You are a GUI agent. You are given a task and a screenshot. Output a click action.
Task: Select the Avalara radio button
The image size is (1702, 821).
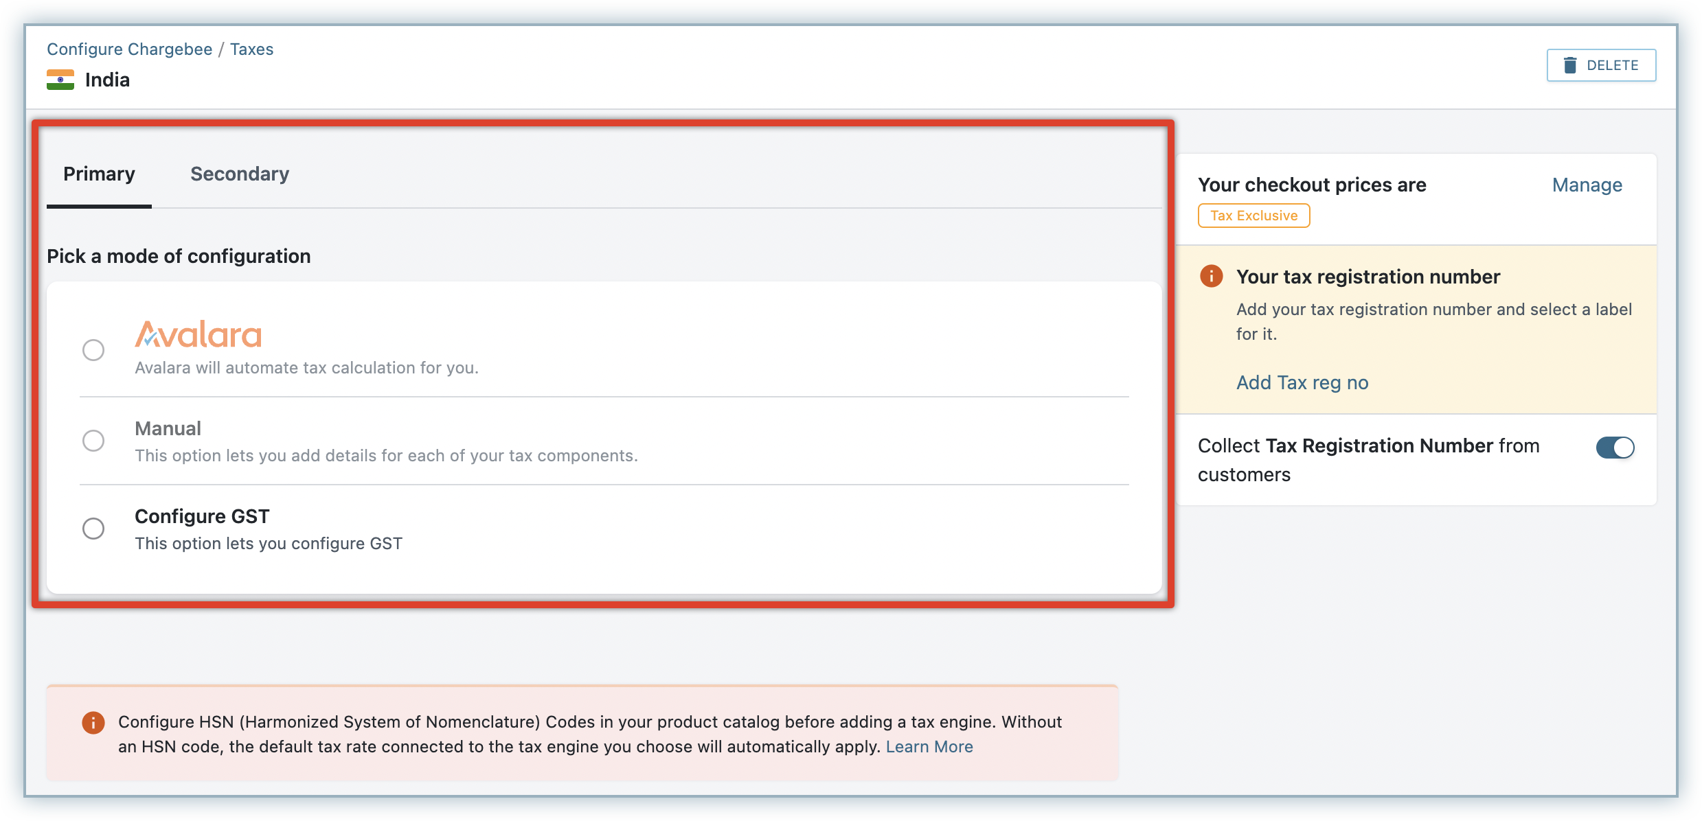click(x=93, y=350)
